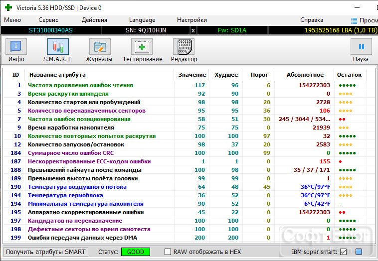Select the S.M.A.R.T test tubes icon

(x=58, y=47)
